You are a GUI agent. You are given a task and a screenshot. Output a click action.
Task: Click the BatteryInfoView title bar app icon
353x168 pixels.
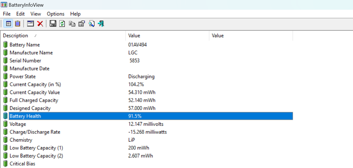[x=4, y=5]
